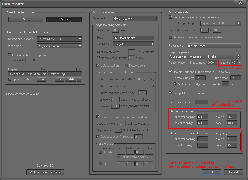
Task: Click Deshaker.log file name field
Action: point(65,74)
